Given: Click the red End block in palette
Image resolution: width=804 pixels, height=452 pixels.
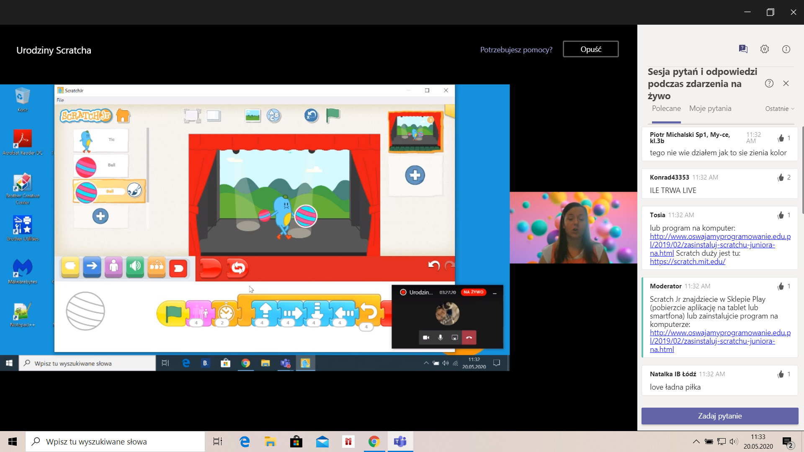Looking at the screenshot, I should (210, 268).
